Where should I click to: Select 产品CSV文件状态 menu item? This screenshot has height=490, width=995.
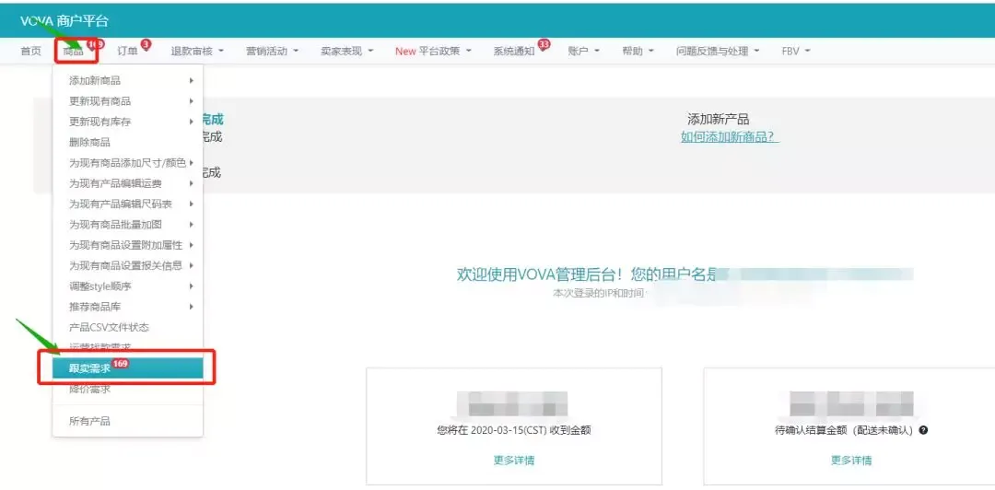pyautogui.click(x=127, y=328)
